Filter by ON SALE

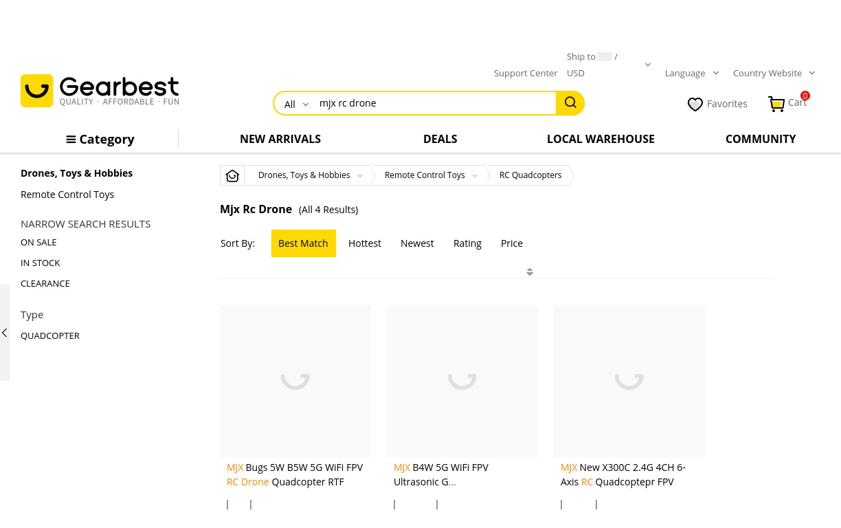[x=38, y=242]
